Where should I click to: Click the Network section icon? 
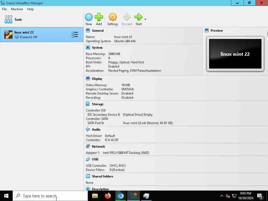88,146
